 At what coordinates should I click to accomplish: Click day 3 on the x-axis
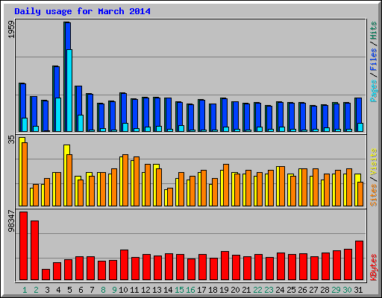[x=47, y=290]
